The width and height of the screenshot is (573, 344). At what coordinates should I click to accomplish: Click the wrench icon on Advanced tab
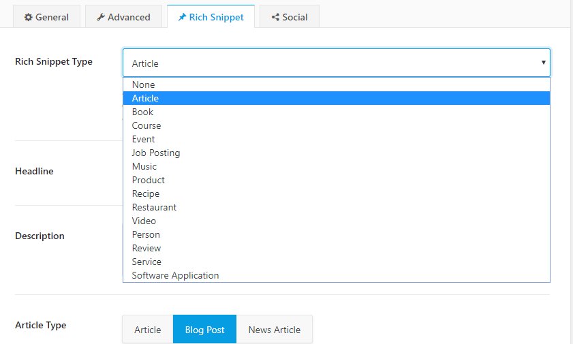coord(101,17)
